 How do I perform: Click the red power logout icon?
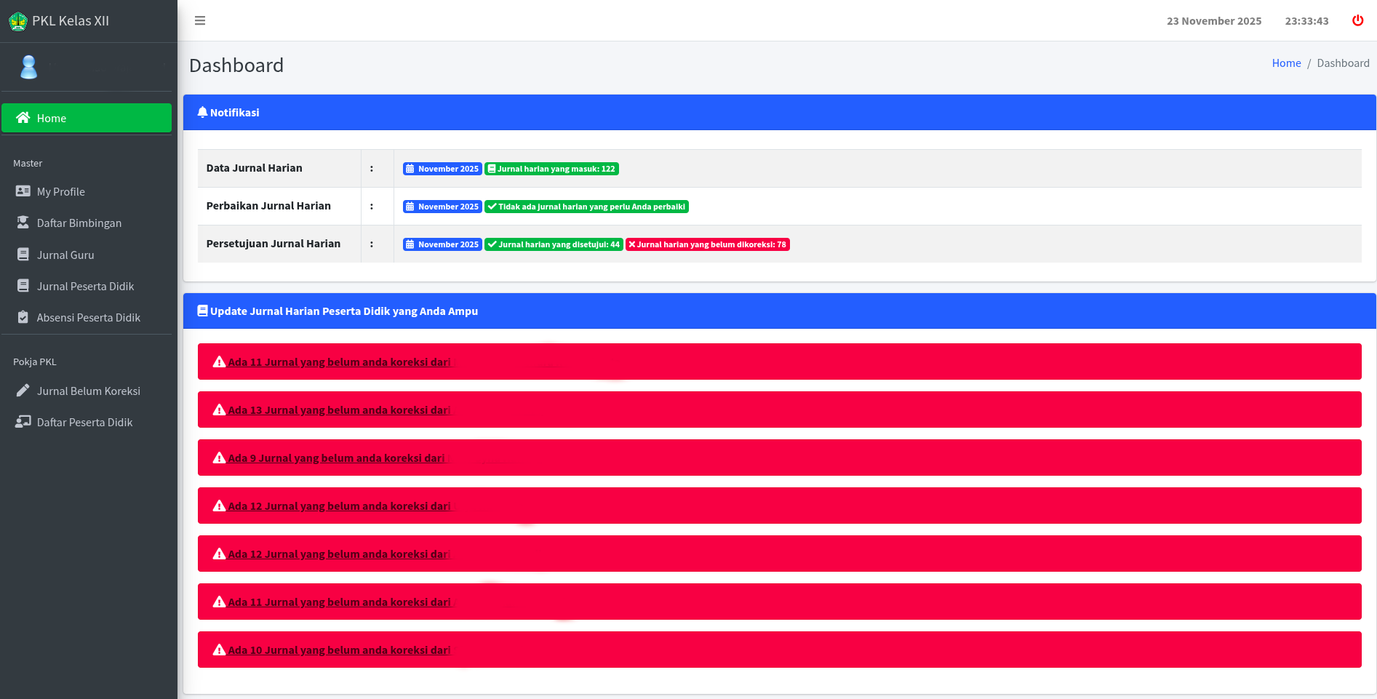click(1357, 20)
